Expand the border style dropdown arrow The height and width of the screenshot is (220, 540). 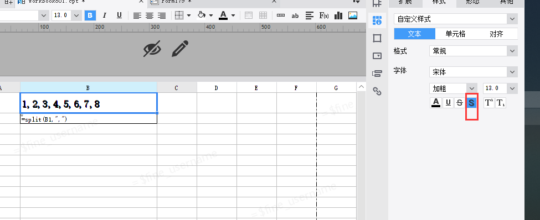pyautogui.click(x=189, y=15)
